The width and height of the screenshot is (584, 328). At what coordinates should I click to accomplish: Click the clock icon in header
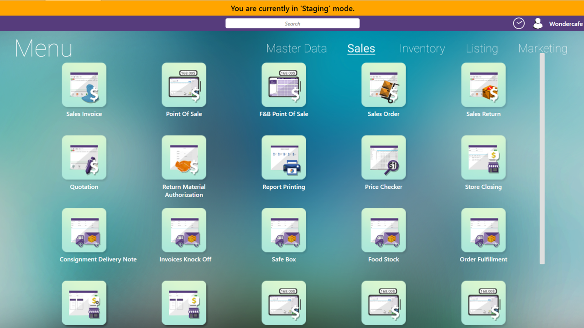[x=519, y=24]
